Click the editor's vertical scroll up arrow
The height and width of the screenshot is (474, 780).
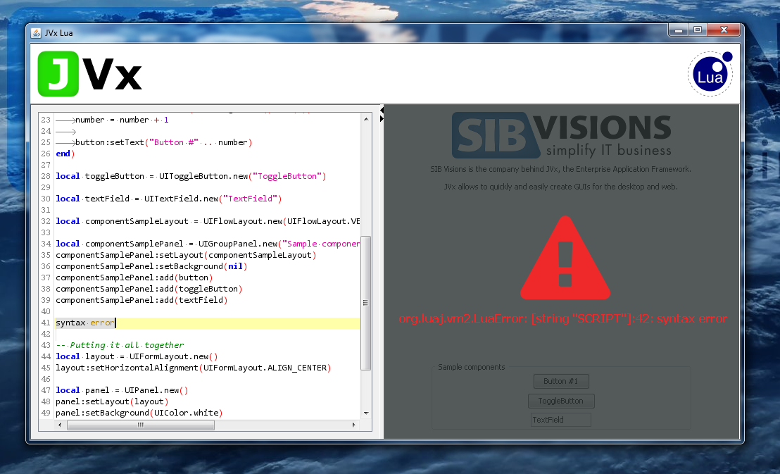(366, 120)
